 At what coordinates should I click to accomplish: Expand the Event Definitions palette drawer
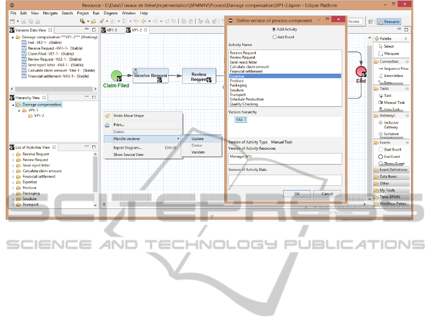click(x=393, y=169)
